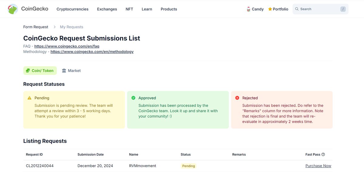Click the Rejected red cross icon
The width and height of the screenshot is (364, 174).
point(237,98)
